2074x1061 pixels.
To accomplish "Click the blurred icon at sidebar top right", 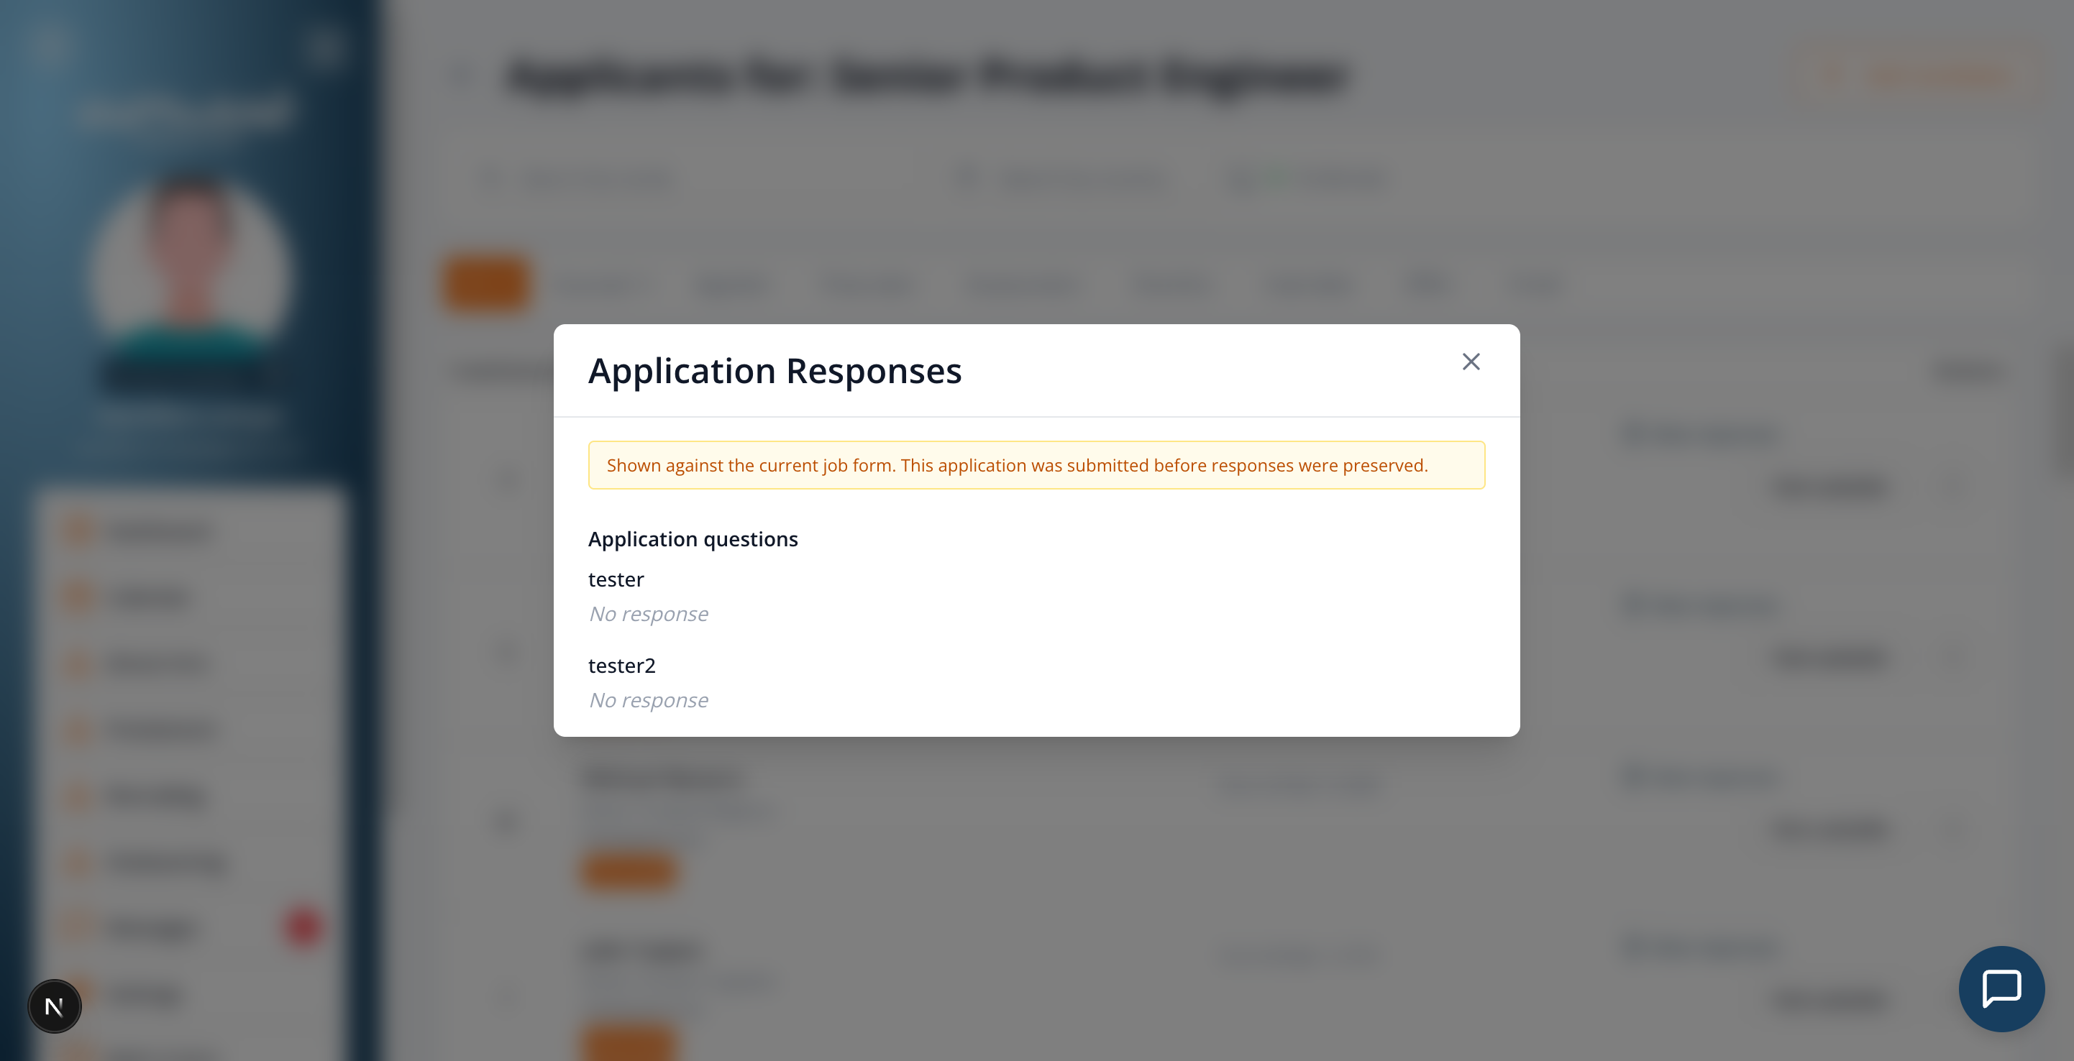I will pos(324,47).
